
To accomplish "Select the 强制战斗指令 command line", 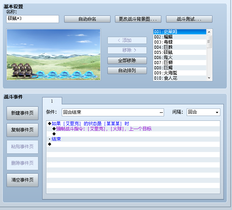I will pyautogui.click(x=133, y=129).
